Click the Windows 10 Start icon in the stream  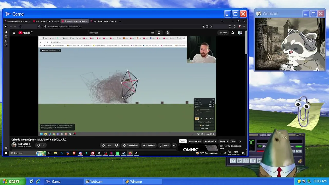pyautogui.click(x=6, y=153)
